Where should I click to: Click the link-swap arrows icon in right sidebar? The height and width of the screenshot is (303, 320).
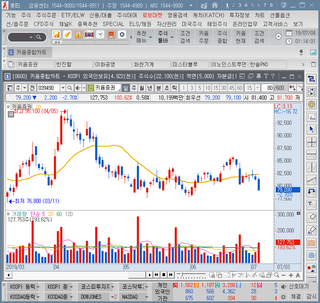[312, 79]
